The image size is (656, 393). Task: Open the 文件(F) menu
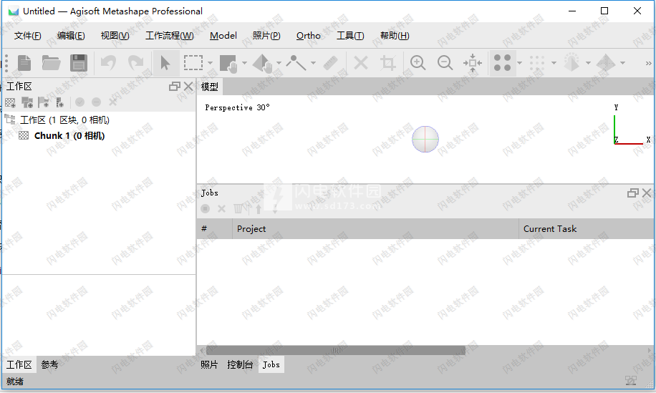tap(28, 36)
